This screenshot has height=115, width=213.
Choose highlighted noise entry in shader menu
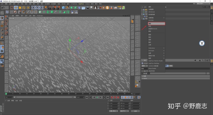156,24
